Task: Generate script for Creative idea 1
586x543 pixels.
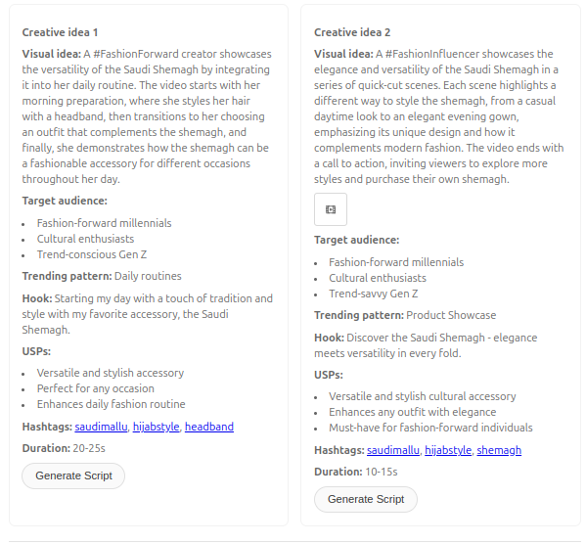Action: tap(73, 475)
